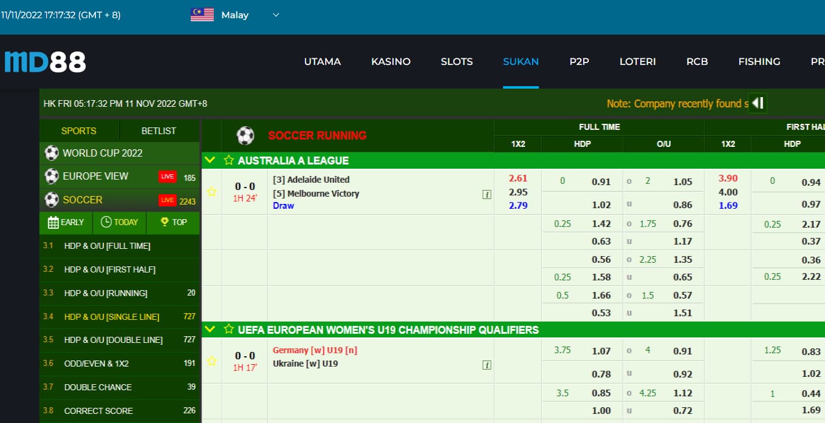The image size is (825, 423).
Task: Star the Adelaide United vs Melbourne Victory match
Action: coord(211,192)
